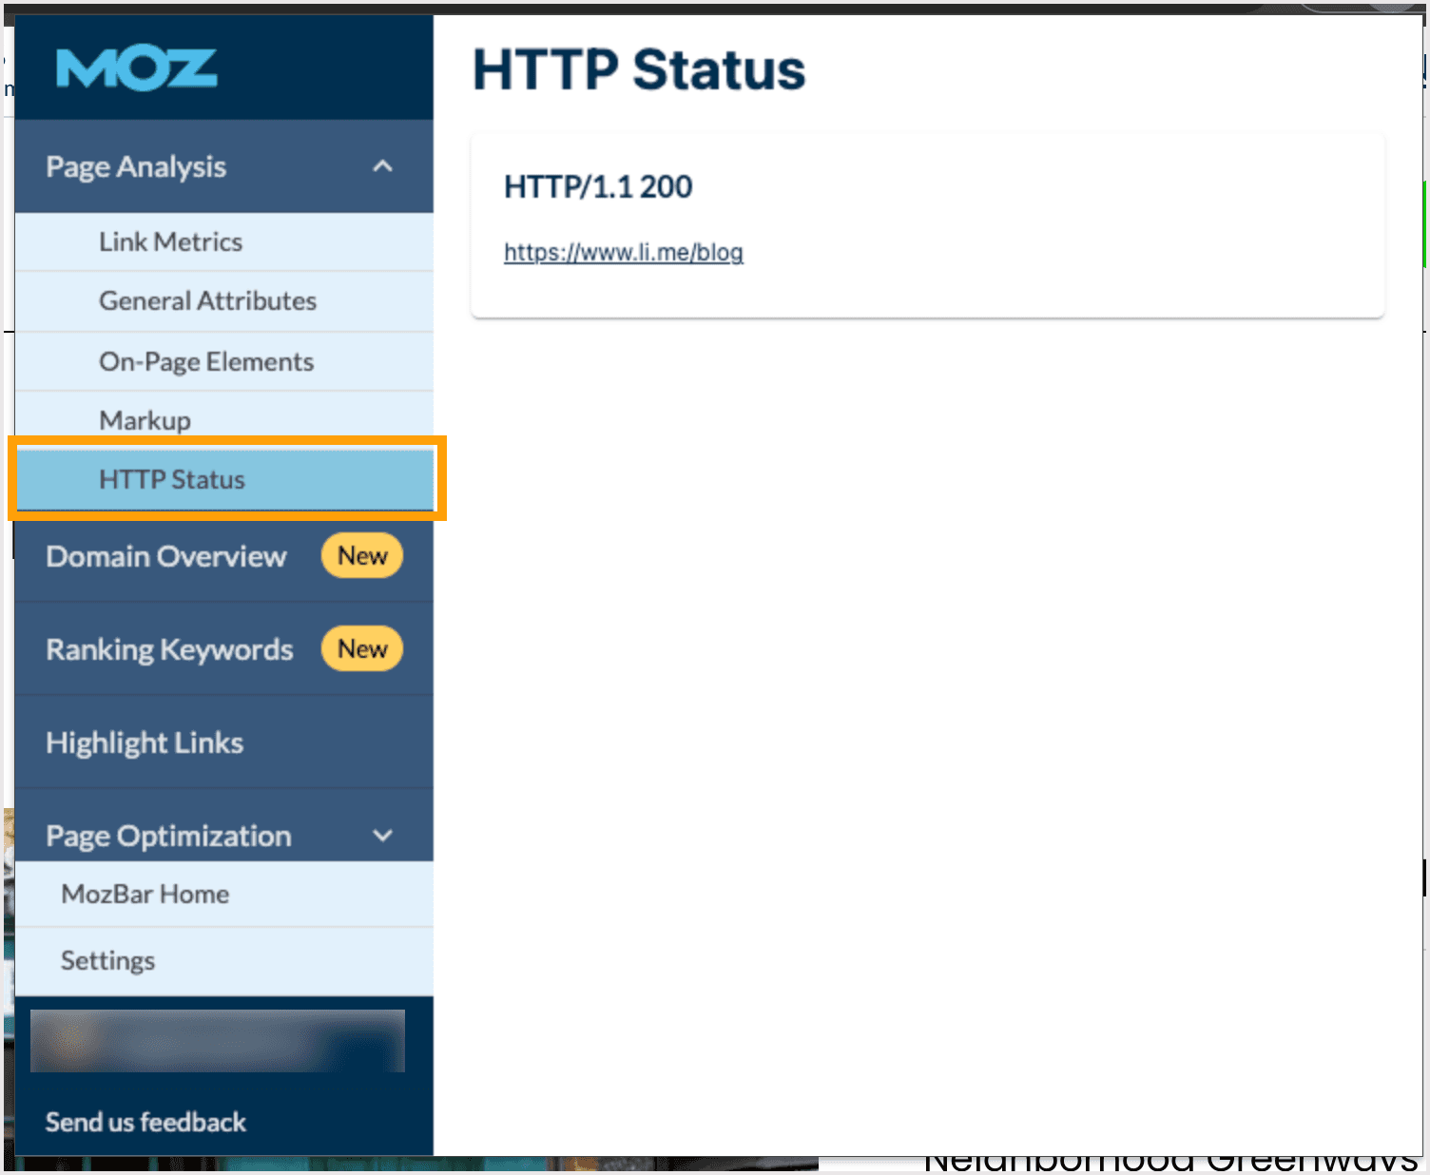Select the highlighted HTTP Status item
The image size is (1430, 1175).
172,479
